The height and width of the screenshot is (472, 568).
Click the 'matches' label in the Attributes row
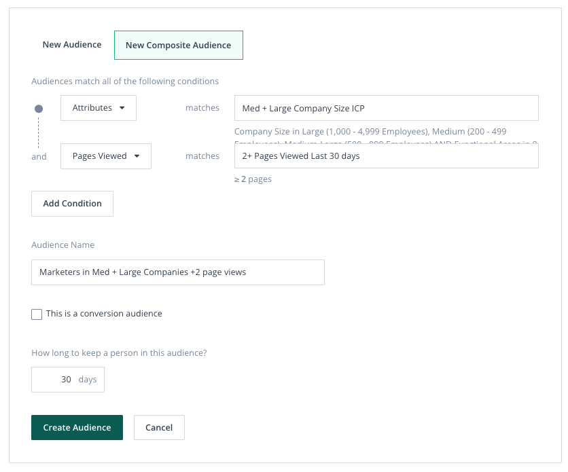pyautogui.click(x=202, y=108)
